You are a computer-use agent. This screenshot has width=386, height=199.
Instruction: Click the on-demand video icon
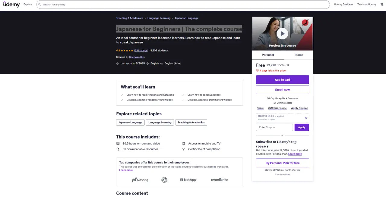tap(118, 144)
